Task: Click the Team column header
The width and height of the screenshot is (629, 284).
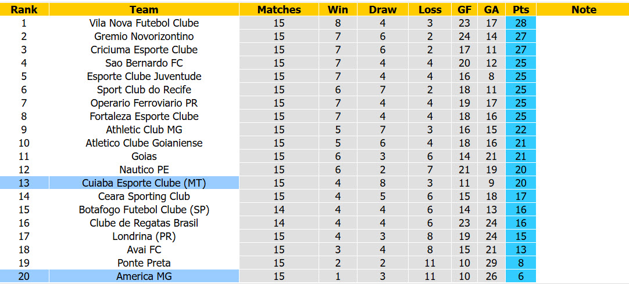Action: pos(144,10)
